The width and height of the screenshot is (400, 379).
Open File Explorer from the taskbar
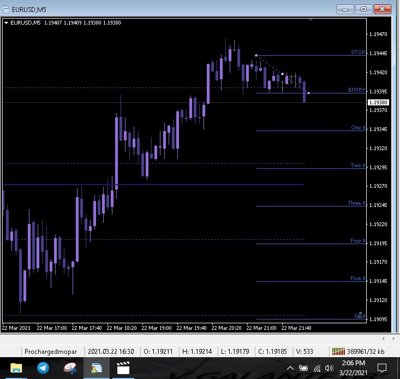pos(16,368)
